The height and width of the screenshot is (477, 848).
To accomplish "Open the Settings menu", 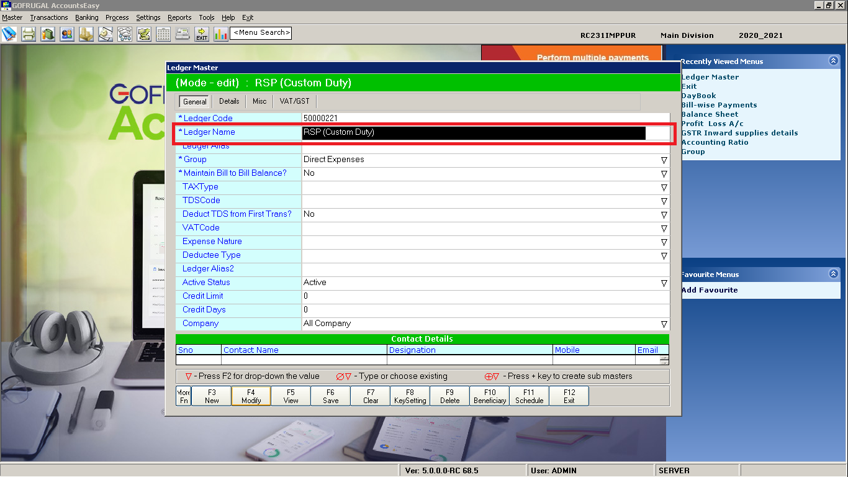I will pyautogui.click(x=148, y=17).
